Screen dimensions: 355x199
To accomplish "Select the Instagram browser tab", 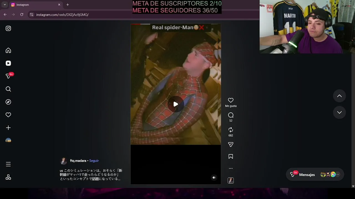I will coord(36,5).
